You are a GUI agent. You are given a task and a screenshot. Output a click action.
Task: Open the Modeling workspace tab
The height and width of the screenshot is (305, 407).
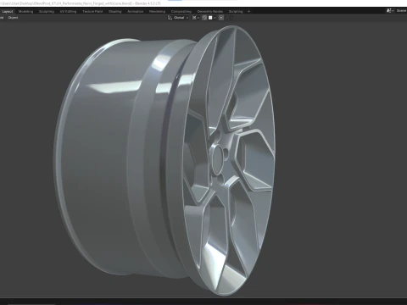click(x=25, y=12)
